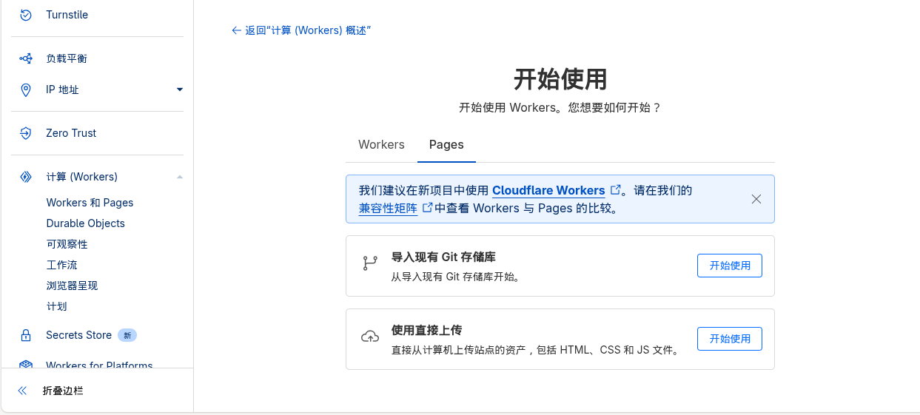Click the 导入现有 Git 存储库 heading
The height and width of the screenshot is (415, 920).
pos(443,257)
